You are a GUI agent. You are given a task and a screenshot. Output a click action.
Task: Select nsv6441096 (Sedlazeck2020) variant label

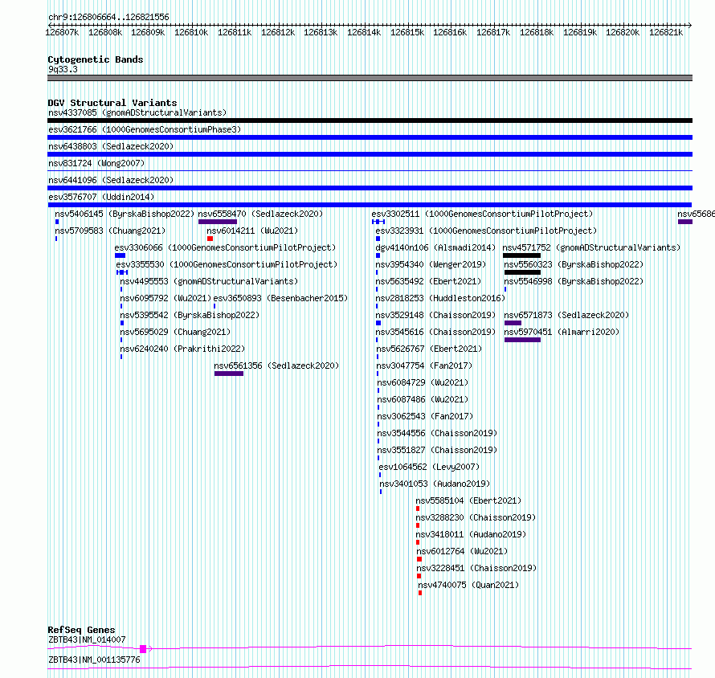coord(111,180)
